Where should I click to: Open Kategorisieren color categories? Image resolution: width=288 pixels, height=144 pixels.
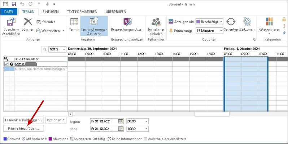coord(269,22)
